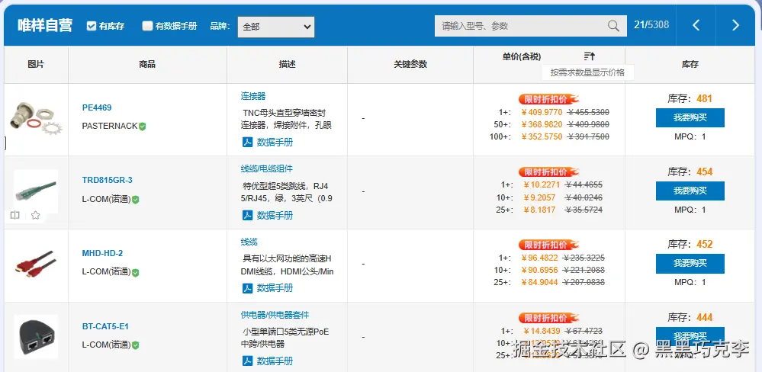Image resolution: width=762 pixels, height=372 pixels.
Task: Click stock count 454
Action: click(x=704, y=172)
